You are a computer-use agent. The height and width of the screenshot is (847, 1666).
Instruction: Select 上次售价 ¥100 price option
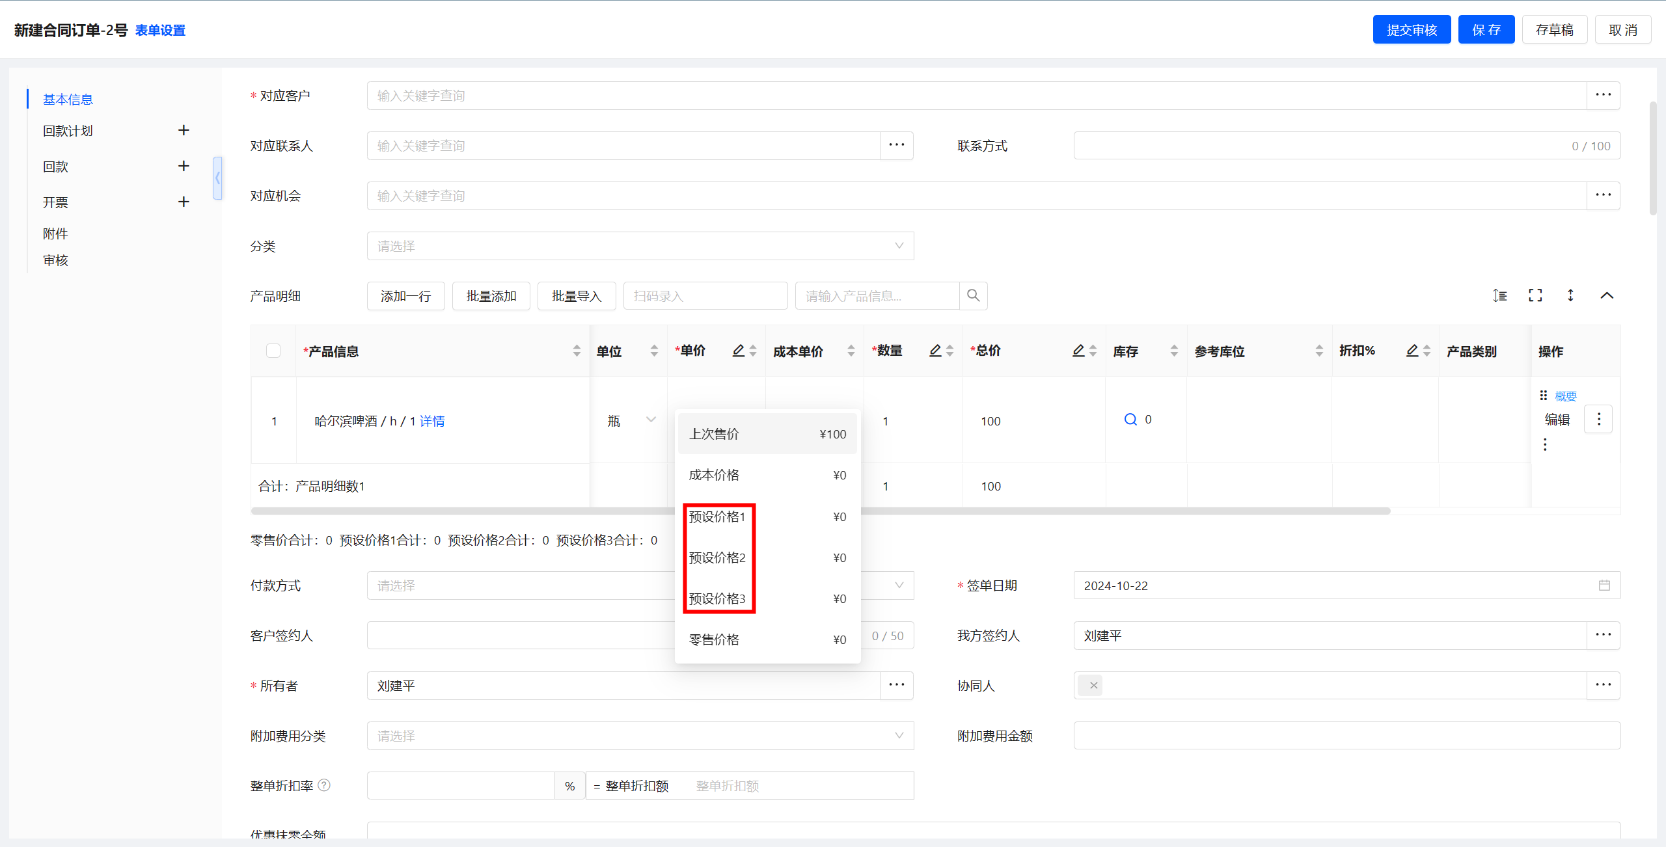pos(767,434)
